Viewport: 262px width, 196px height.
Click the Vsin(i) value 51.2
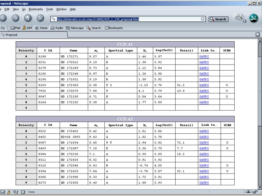point(181,85)
